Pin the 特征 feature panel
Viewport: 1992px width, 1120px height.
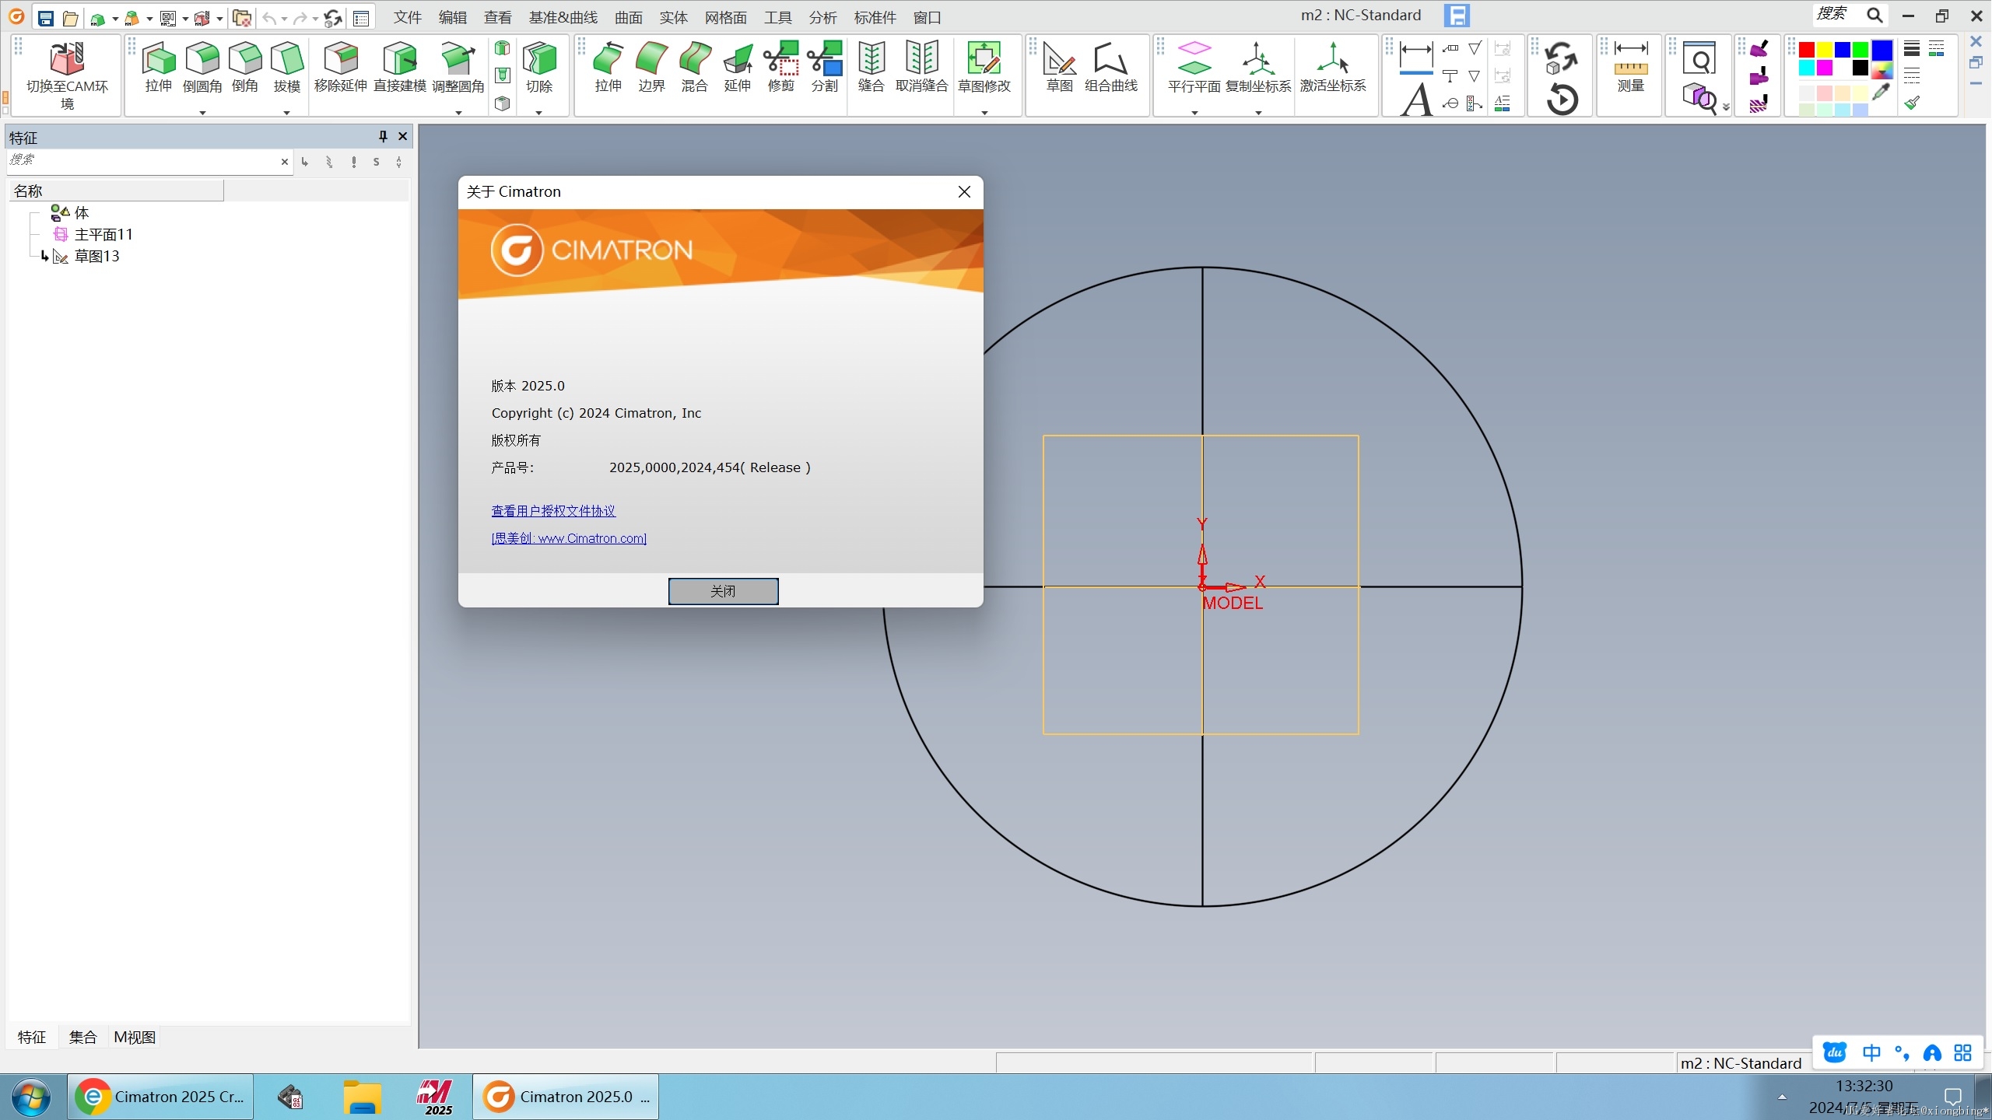tap(383, 136)
